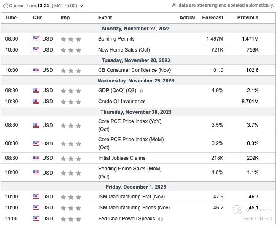The width and height of the screenshot is (277, 225).
Task: Click importance stars for Initial Jobless Claims
Action: pyautogui.click(x=71, y=159)
